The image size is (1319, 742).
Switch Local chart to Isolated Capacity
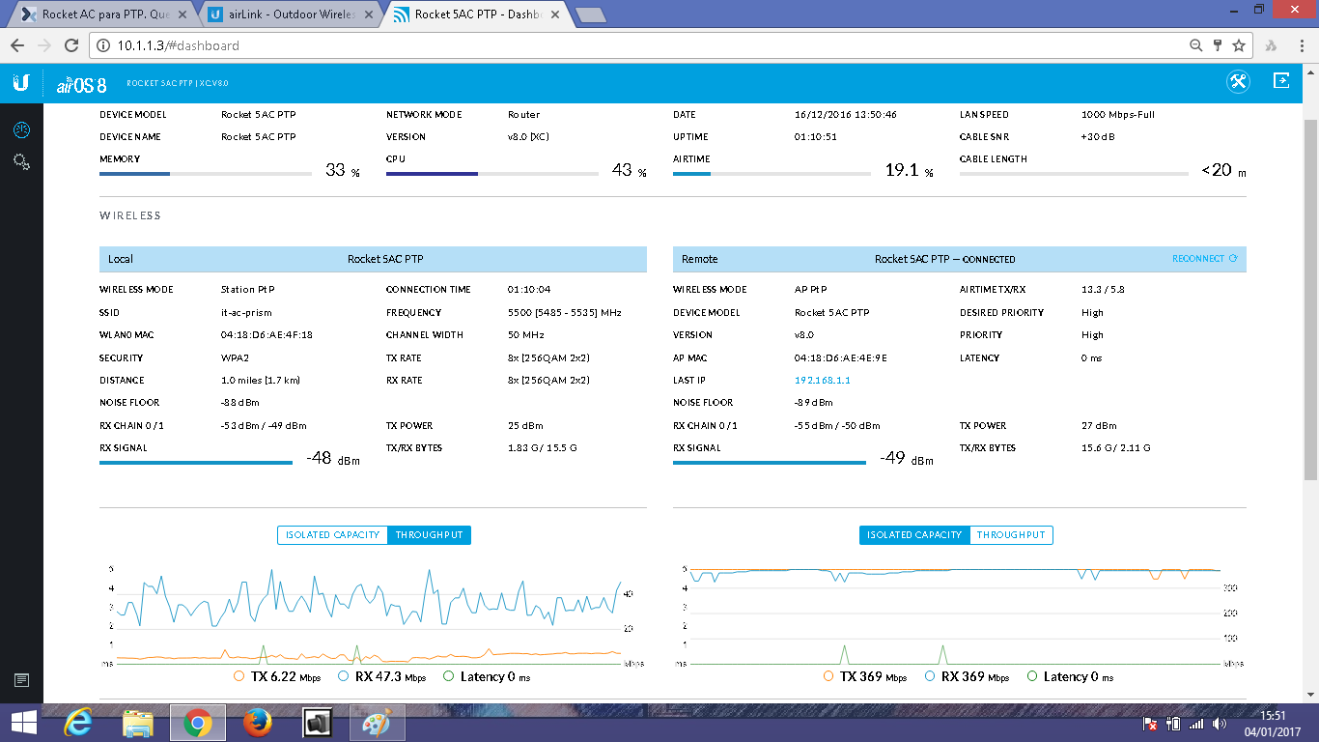click(332, 535)
